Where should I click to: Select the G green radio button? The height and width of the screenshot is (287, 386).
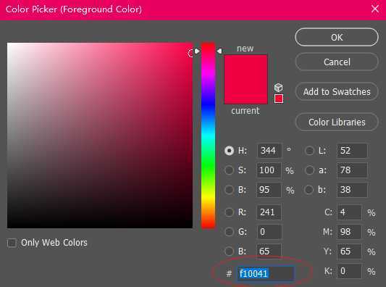click(229, 232)
